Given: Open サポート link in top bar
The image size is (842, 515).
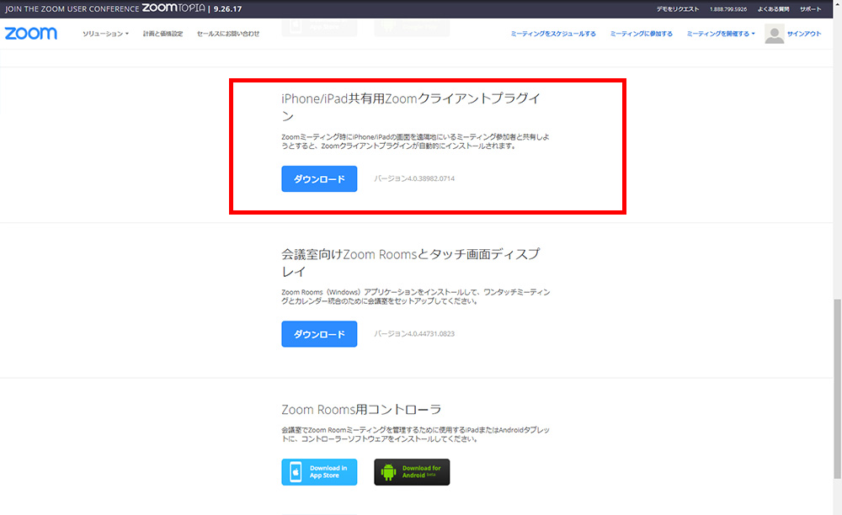Looking at the screenshot, I should (811, 8).
